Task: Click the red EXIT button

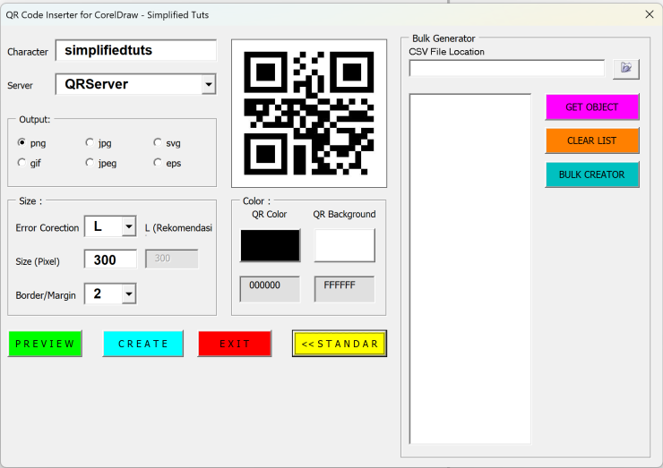Action: [235, 344]
